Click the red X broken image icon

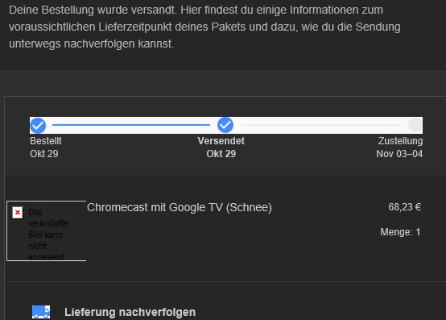coord(18,212)
